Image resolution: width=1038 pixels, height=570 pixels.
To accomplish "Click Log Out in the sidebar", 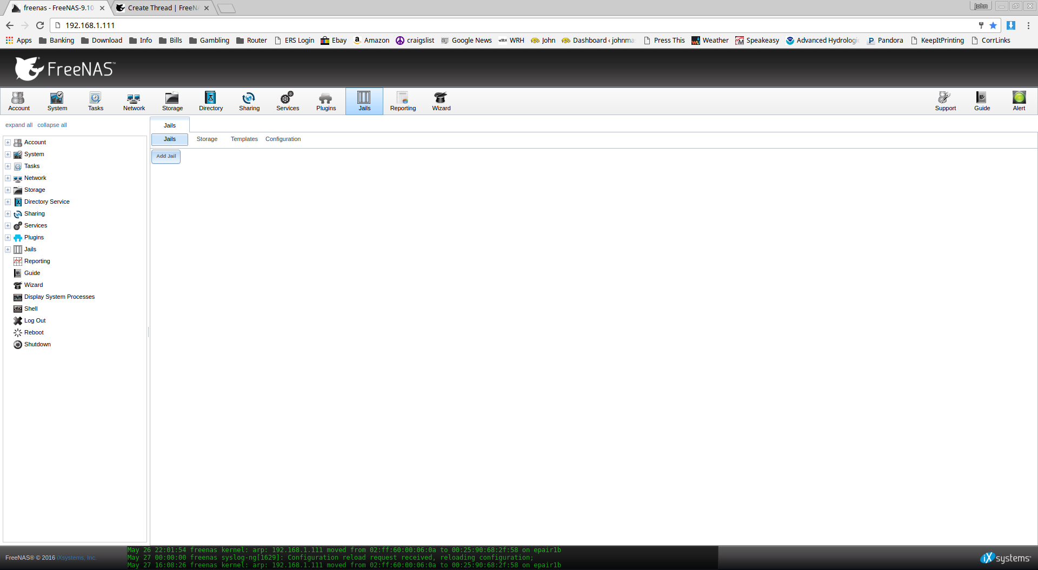I will click(x=35, y=321).
